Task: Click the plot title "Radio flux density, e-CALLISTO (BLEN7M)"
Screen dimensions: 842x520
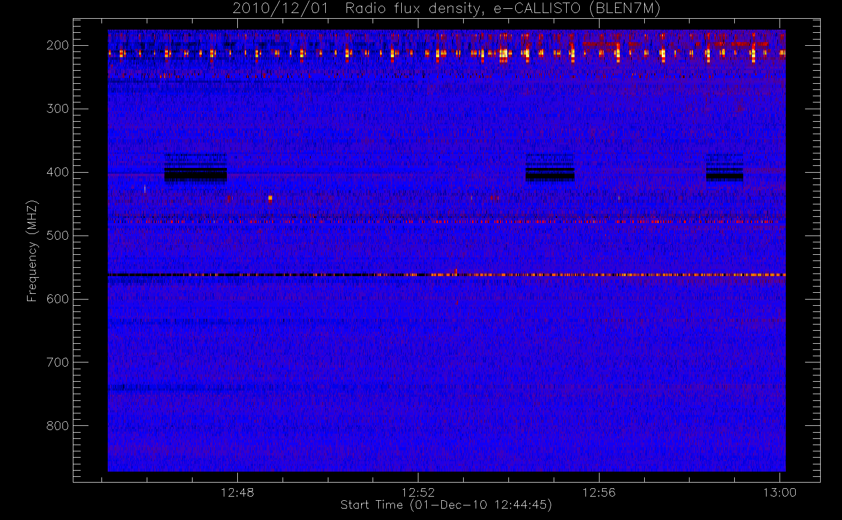Action: click(x=503, y=9)
